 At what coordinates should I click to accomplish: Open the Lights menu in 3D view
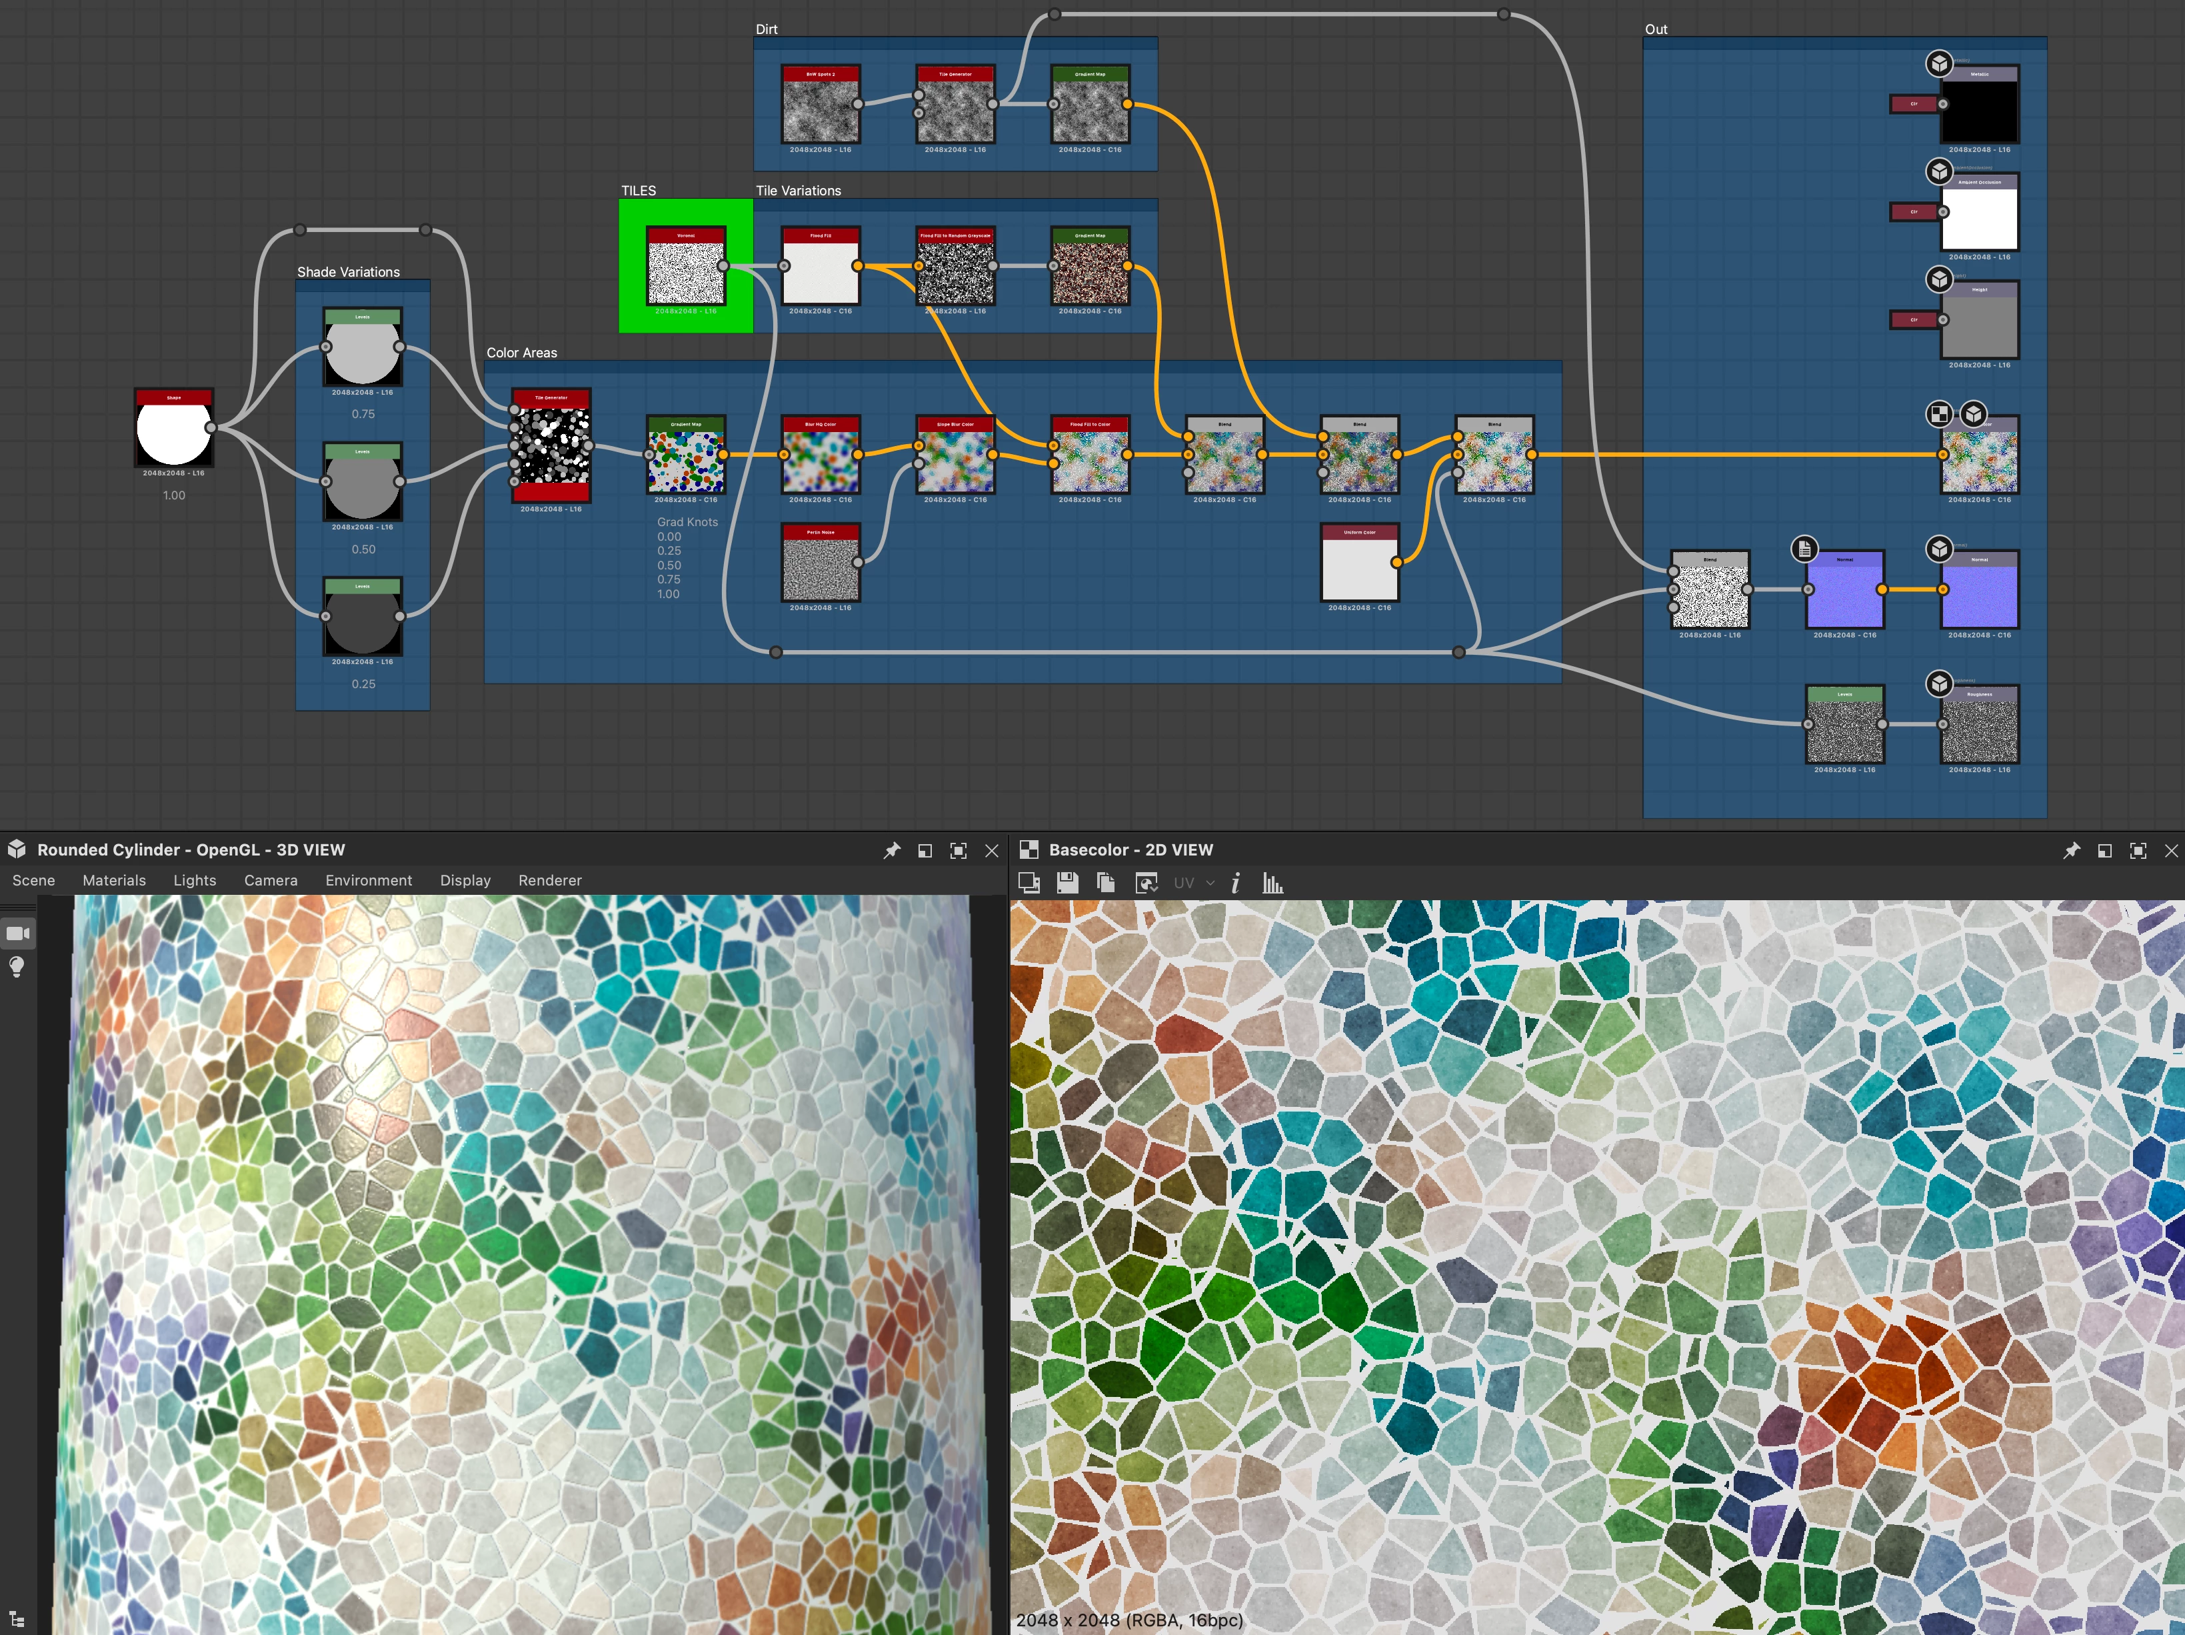pos(195,880)
